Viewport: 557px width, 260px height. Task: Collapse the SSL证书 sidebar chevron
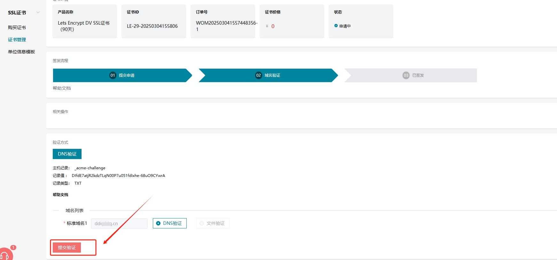pos(38,13)
